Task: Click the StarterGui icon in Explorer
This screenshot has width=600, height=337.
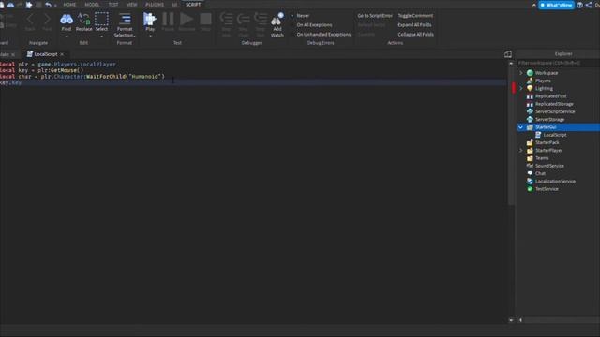Action: [530, 127]
